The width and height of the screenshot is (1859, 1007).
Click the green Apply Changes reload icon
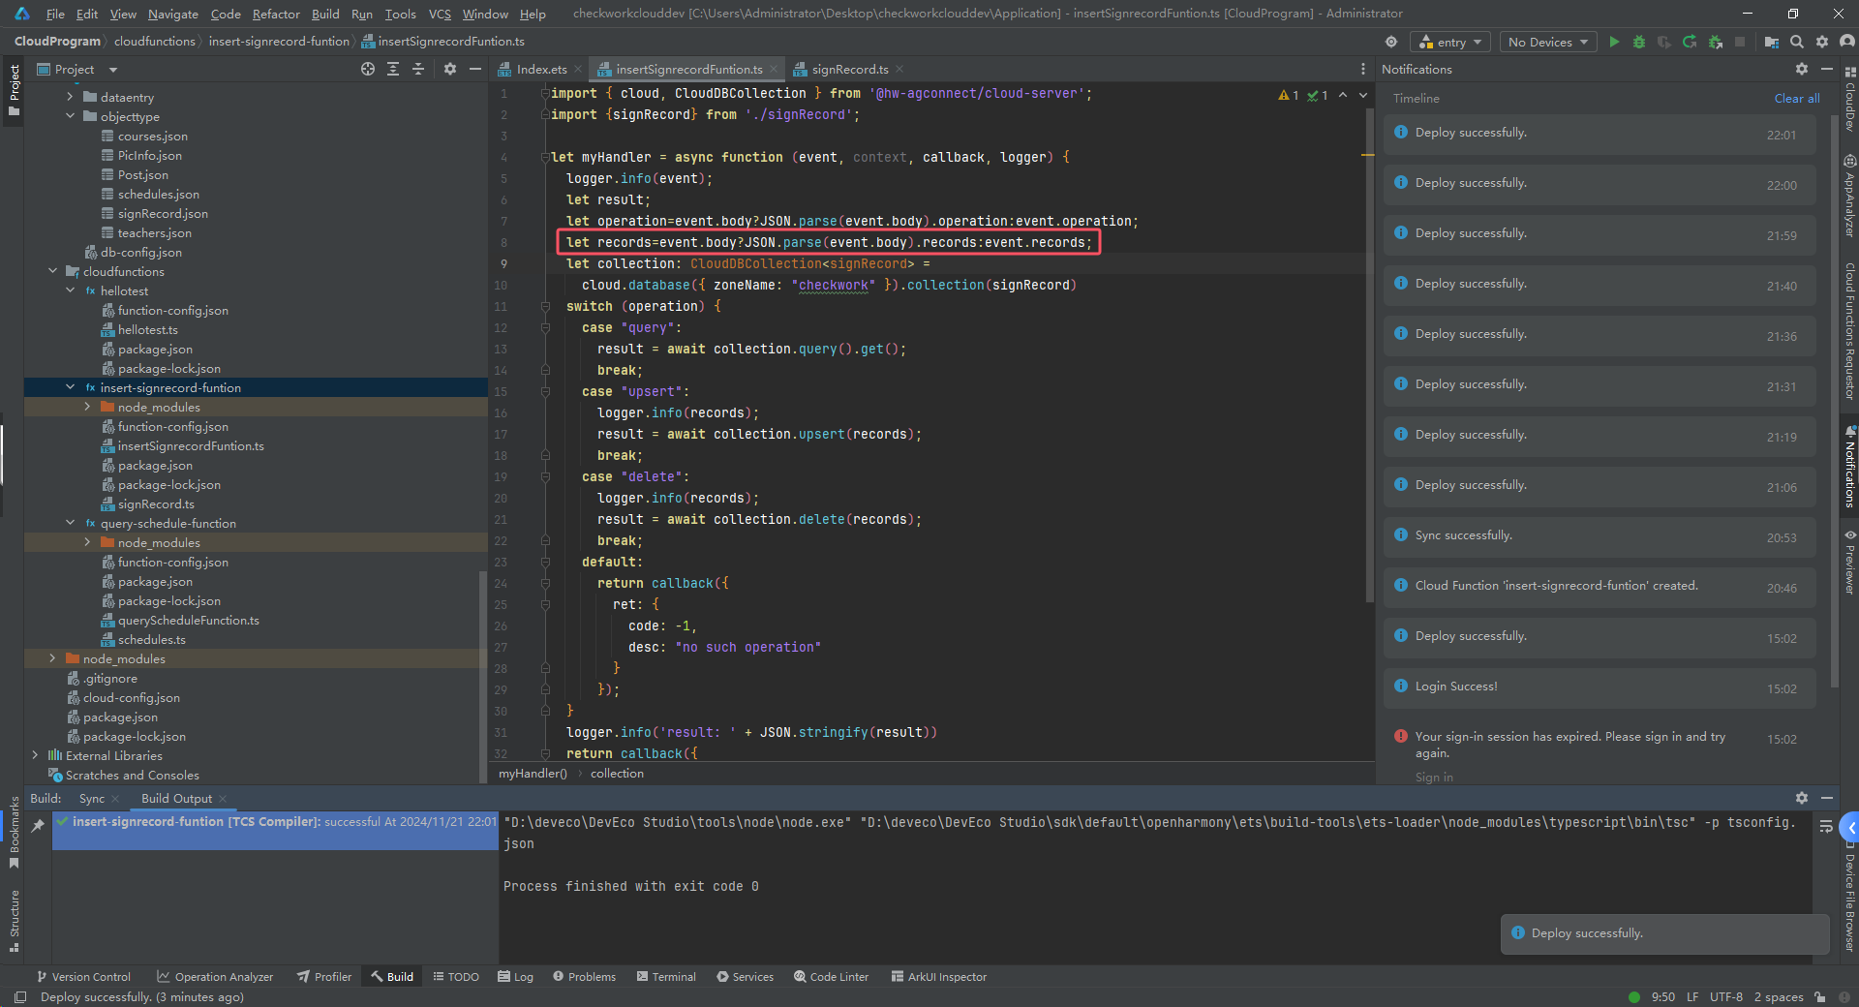1690,42
